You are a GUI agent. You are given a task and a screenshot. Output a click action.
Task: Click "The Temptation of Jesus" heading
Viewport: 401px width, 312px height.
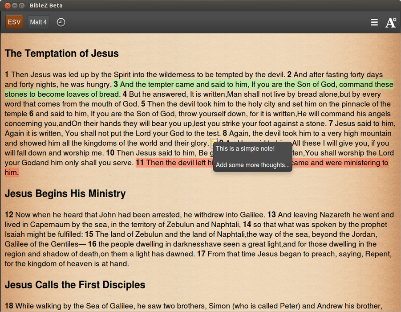[62, 53]
